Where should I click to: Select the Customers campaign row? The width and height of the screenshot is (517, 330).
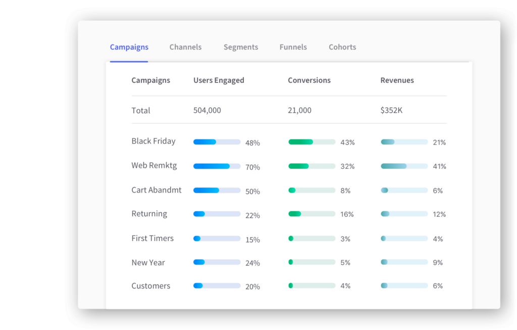click(150, 286)
